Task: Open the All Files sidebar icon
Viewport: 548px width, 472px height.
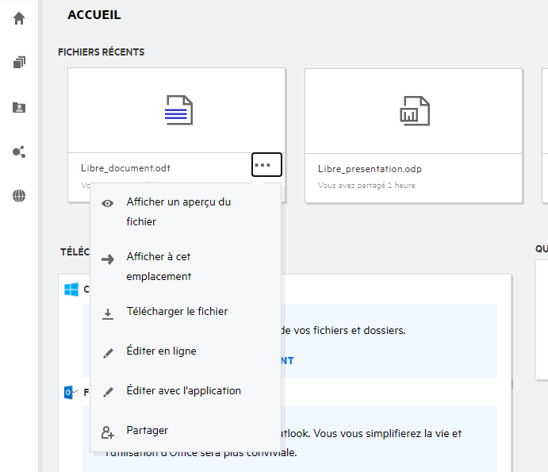Action: pos(19,63)
